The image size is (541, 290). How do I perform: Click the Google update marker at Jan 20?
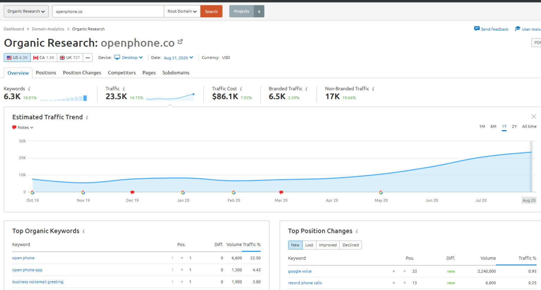click(x=183, y=192)
